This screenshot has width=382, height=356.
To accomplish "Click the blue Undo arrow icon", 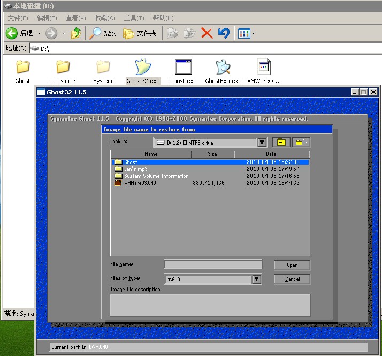I will coord(224,33).
